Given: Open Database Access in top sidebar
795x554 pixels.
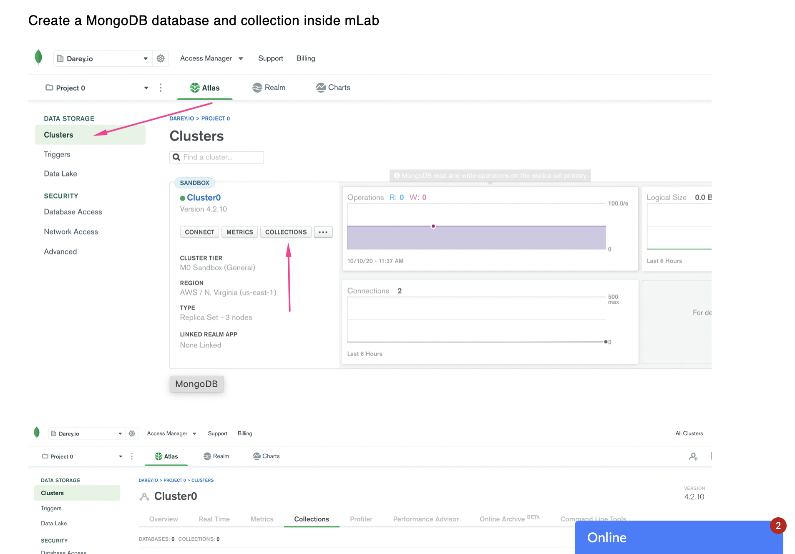Looking at the screenshot, I should coord(73,212).
